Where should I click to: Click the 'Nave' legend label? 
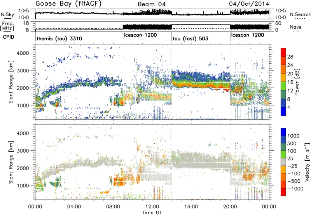pos(296,27)
